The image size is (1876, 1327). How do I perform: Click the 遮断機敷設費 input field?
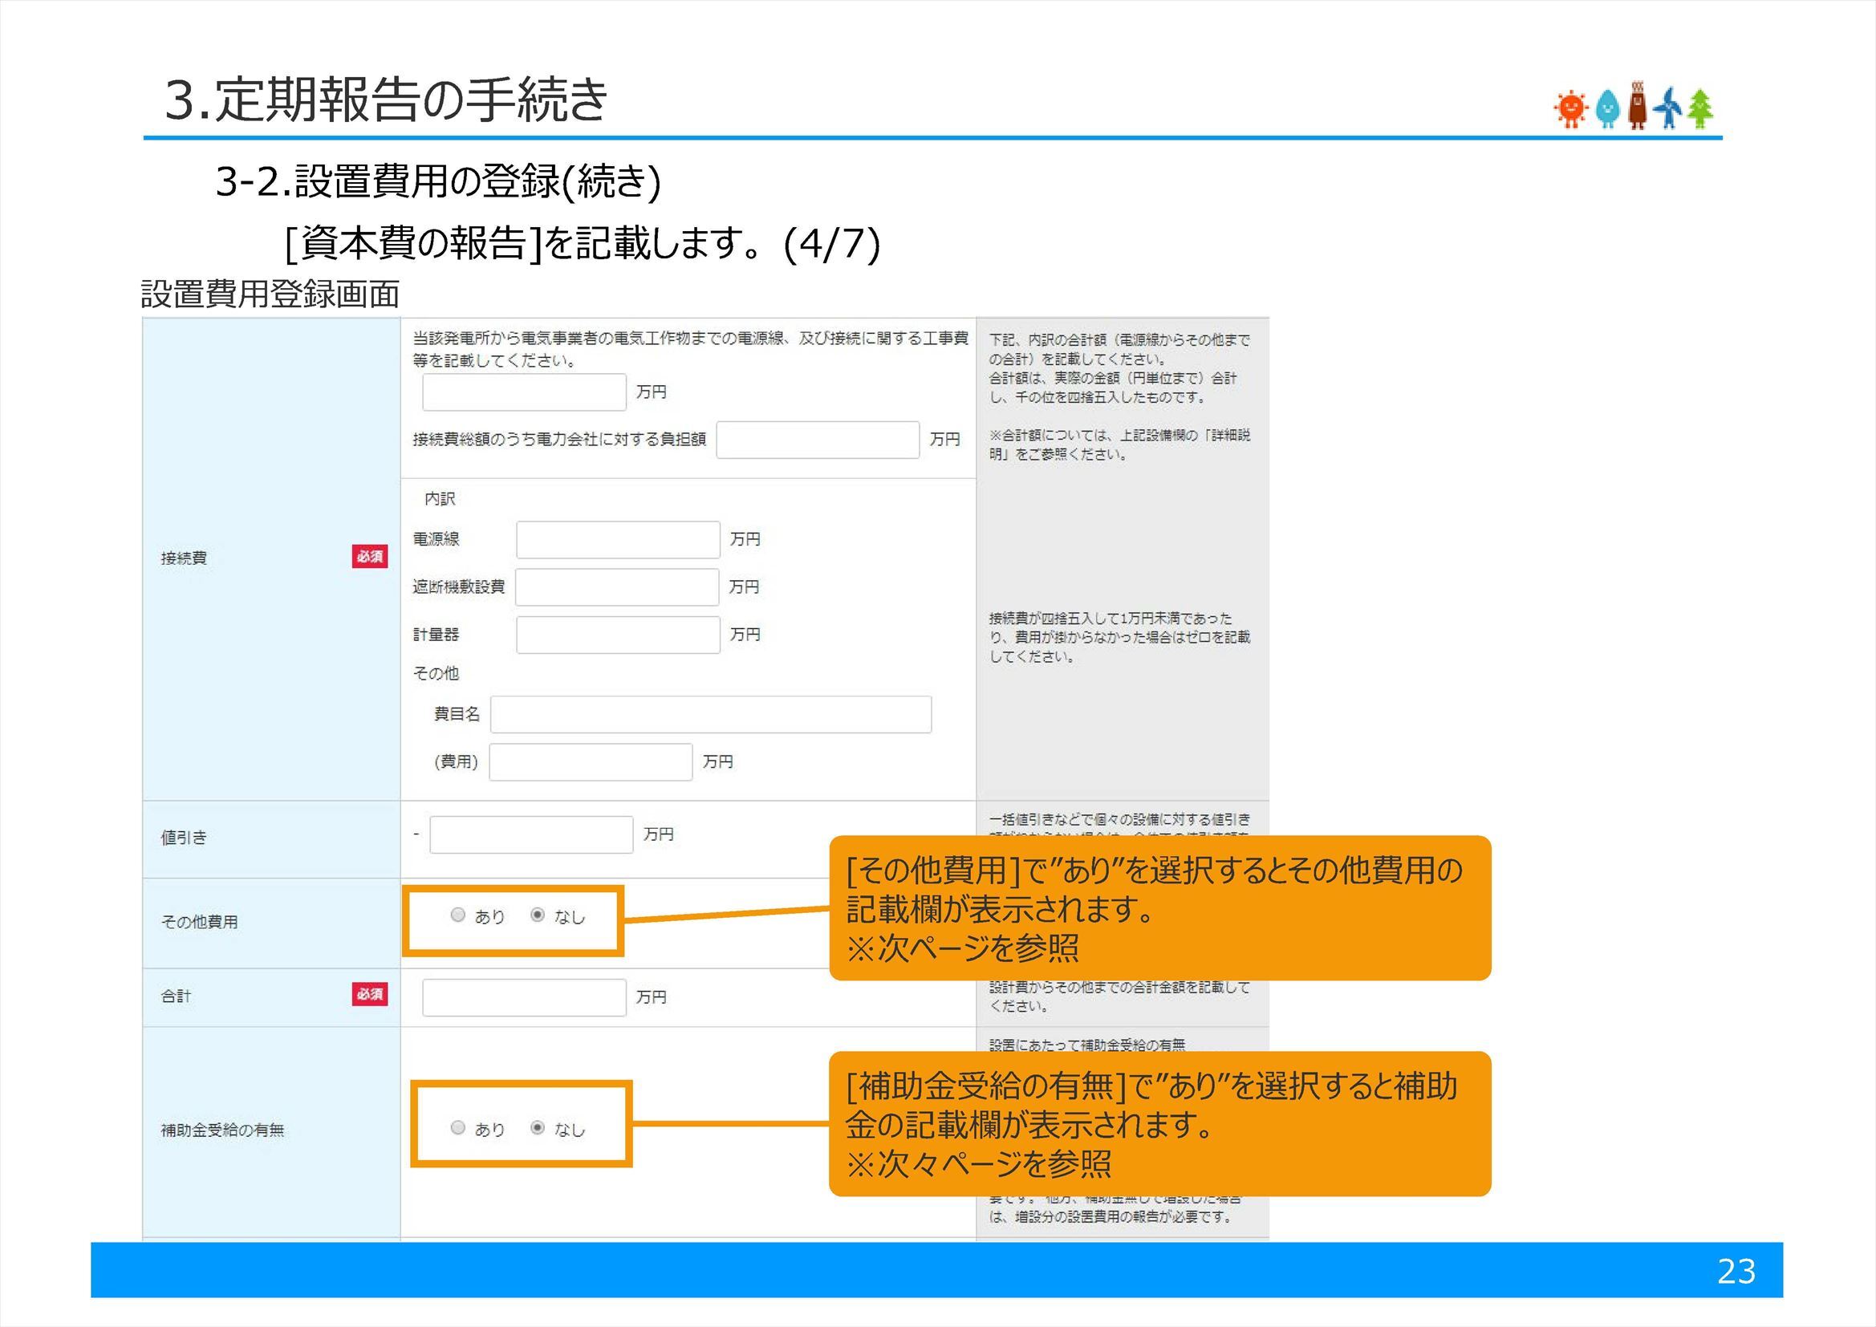coord(618,586)
